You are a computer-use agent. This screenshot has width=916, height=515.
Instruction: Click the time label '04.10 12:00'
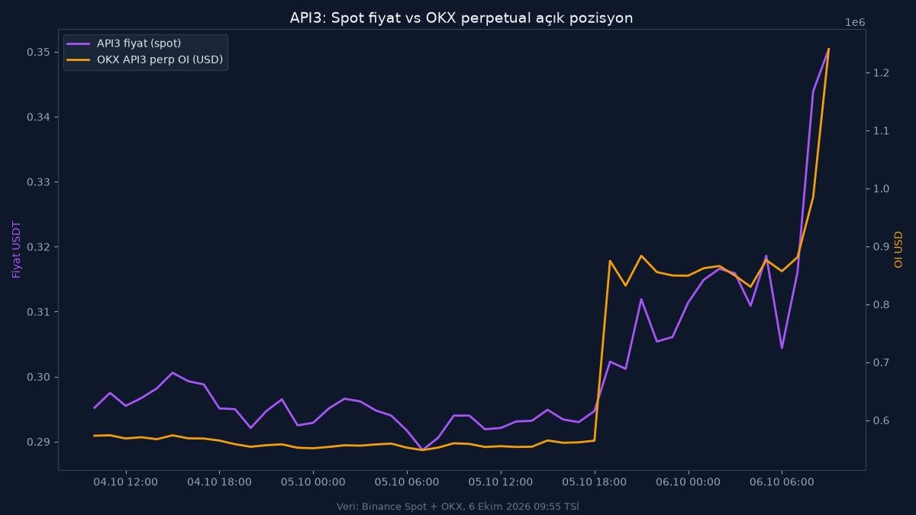click(x=126, y=482)
